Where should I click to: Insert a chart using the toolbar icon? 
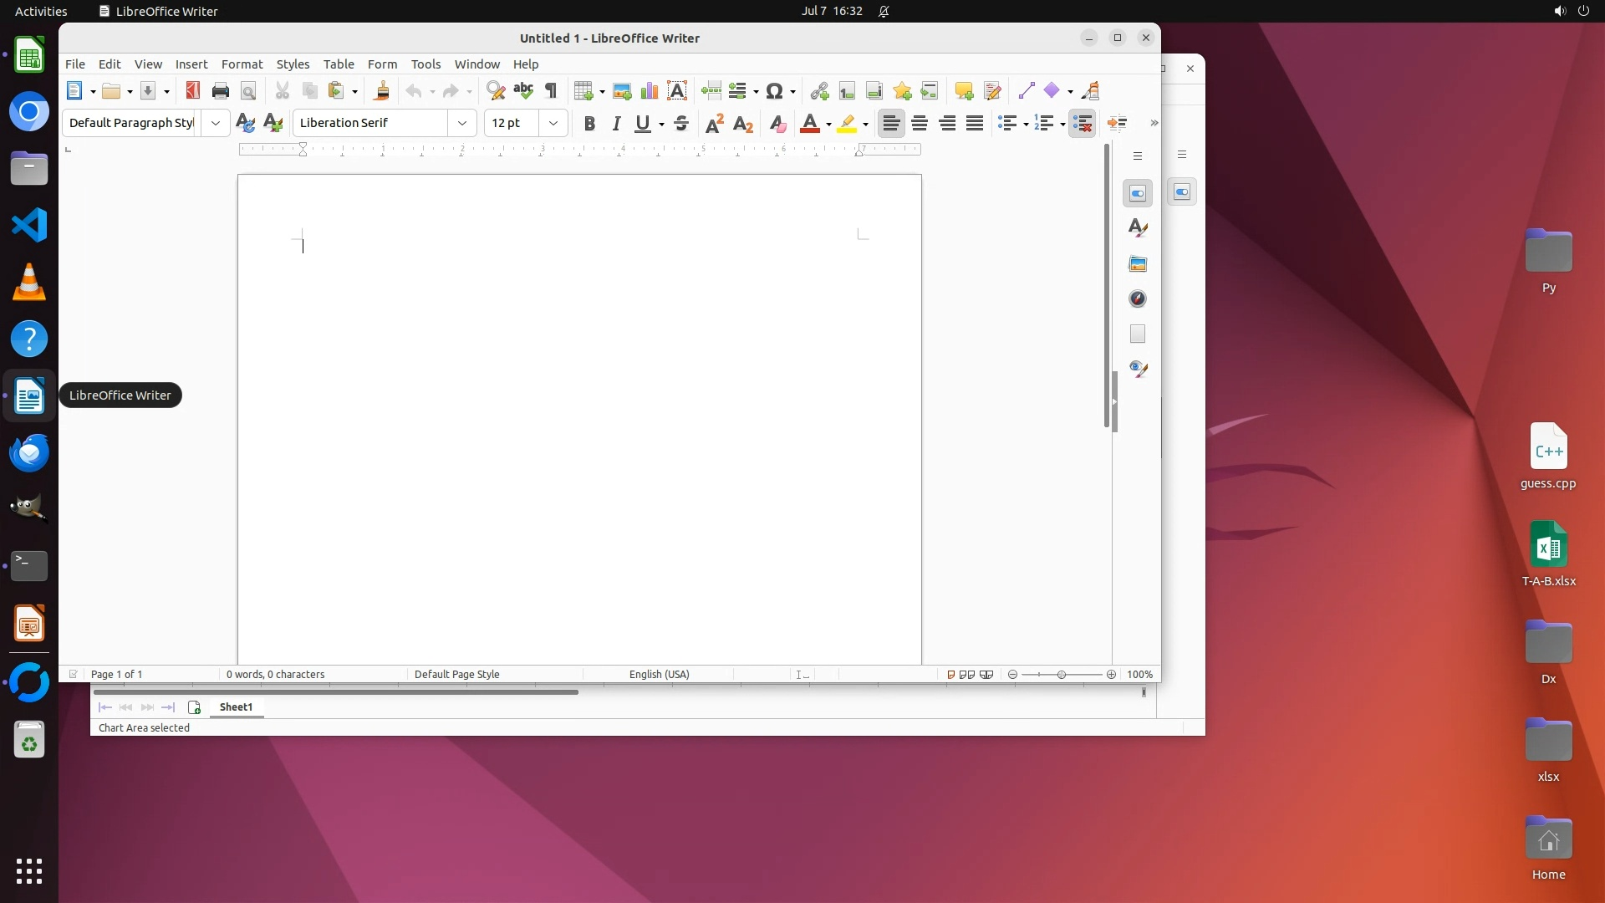650,91
